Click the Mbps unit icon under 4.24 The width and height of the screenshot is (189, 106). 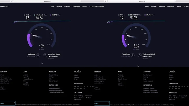pos(40,50)
